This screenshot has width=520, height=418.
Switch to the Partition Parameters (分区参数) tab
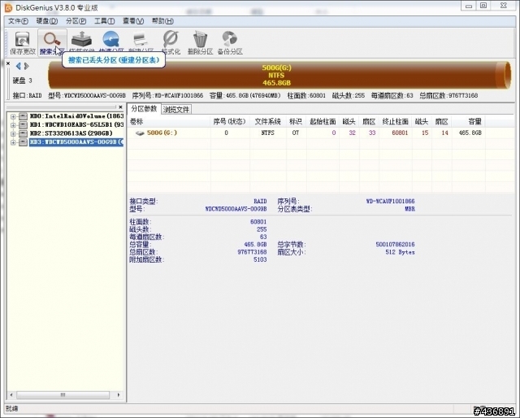[x=144, y=109]
